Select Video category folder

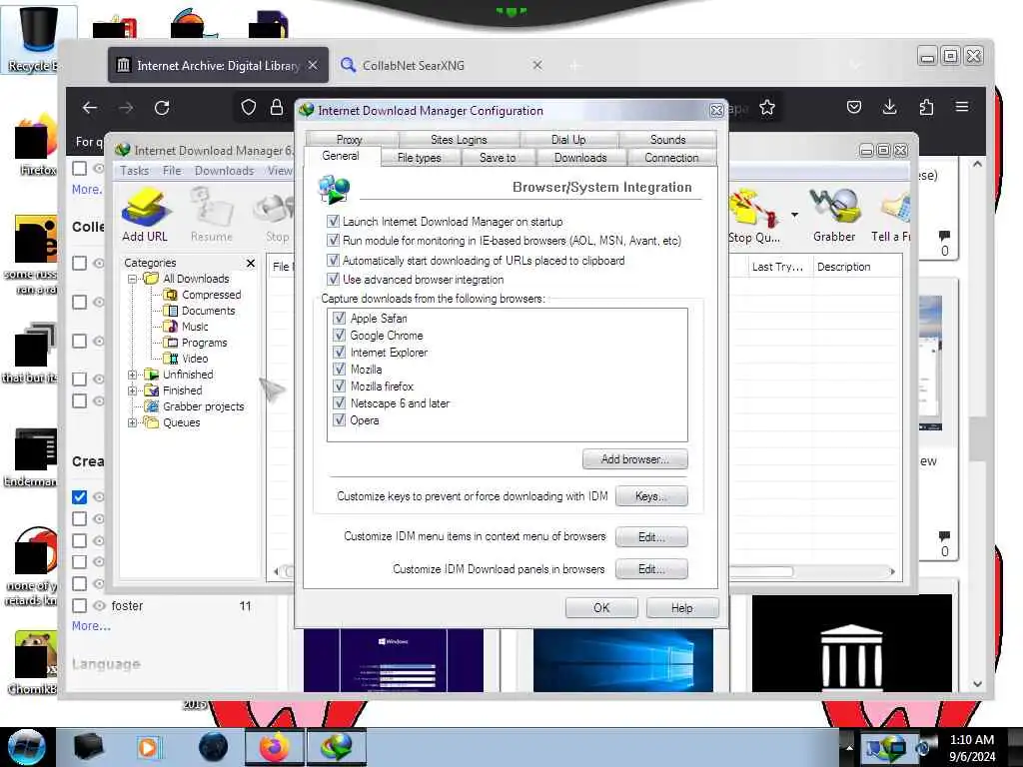tap(195, 359)
